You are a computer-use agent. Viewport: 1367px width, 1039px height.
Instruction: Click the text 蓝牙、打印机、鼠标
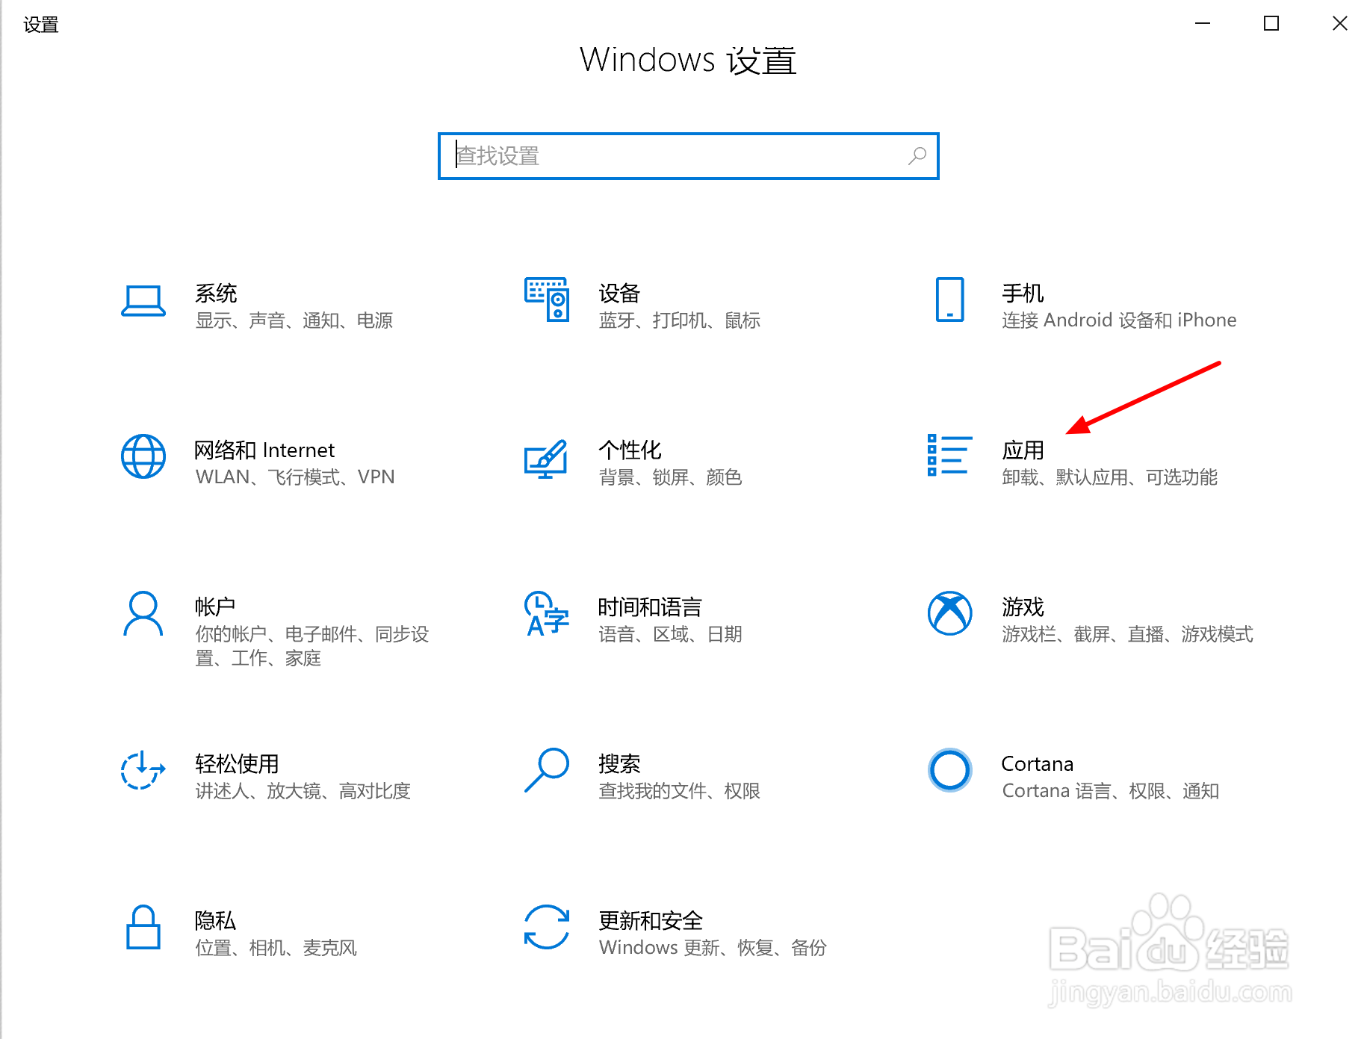click(x=679, y=320)
